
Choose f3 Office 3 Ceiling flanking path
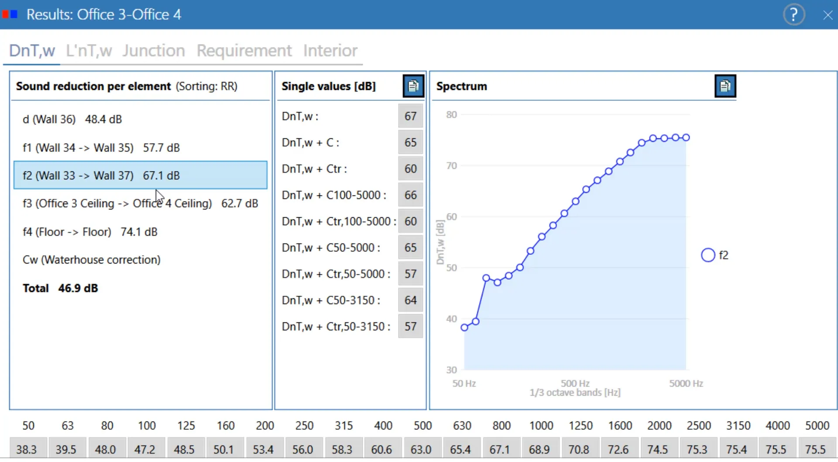tap(140, 204)
